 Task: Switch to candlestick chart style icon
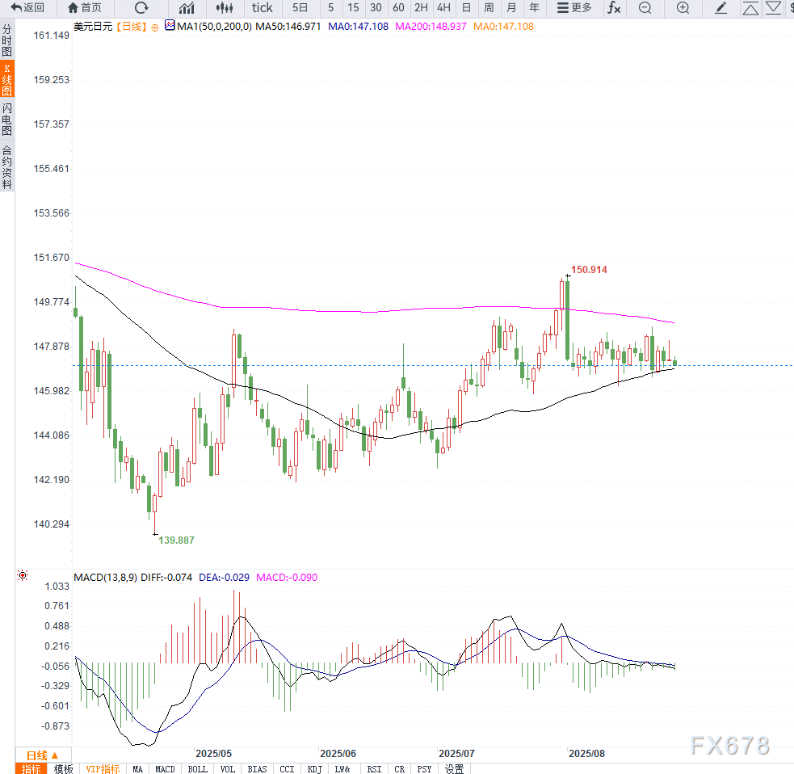pyautogui.click(x=225, y=8)
